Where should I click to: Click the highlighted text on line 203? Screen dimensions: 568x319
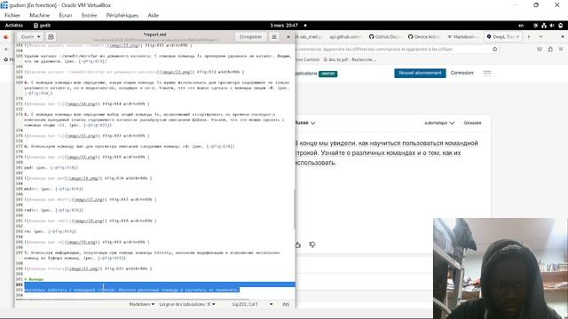(132, 290)
